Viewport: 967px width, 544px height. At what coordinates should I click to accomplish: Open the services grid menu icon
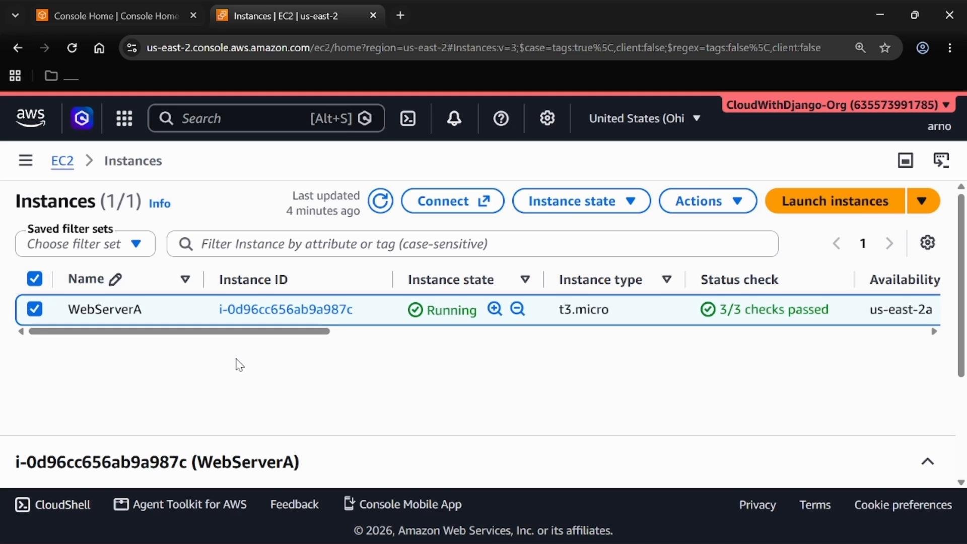[x=124, y=118]
